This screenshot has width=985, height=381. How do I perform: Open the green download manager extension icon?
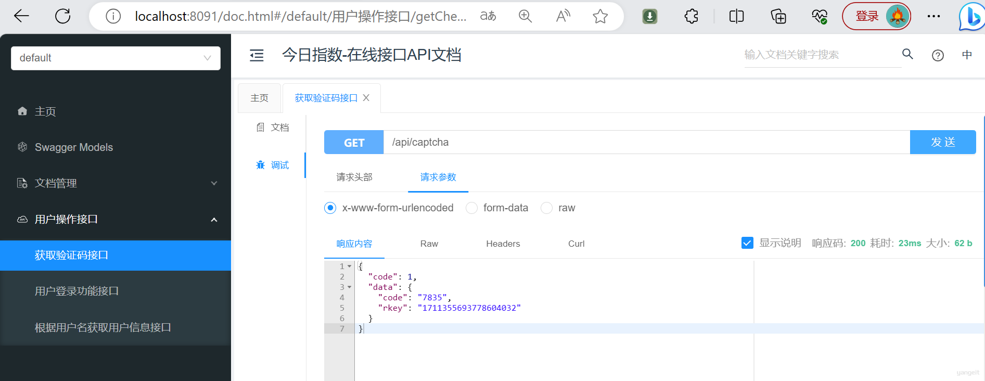pos(649,17)
